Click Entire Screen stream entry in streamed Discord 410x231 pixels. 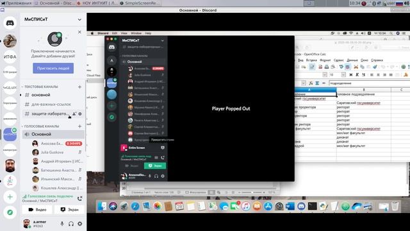click(x=136, y=148)
